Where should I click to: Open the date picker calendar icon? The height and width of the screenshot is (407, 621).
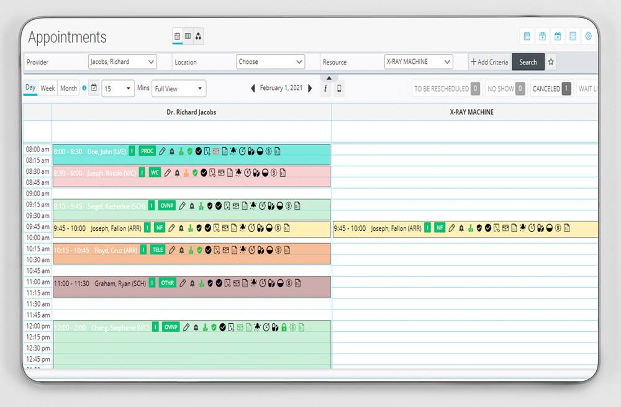[94, 88]
